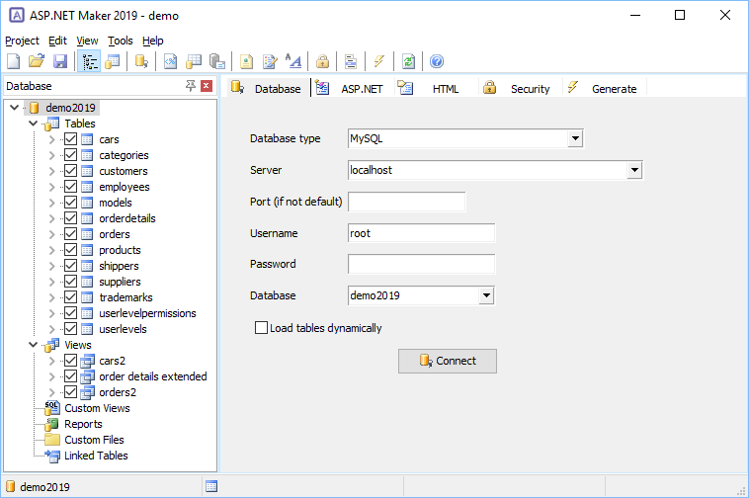
Task: Click the Save Project floppy disk icon
Action: [x=60, y=61]
